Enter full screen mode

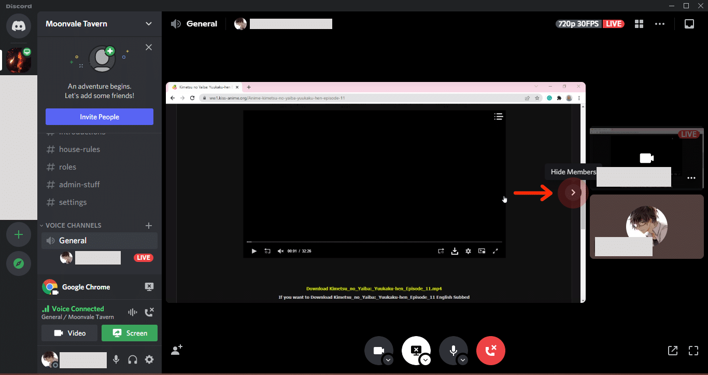tap(693, 351)
